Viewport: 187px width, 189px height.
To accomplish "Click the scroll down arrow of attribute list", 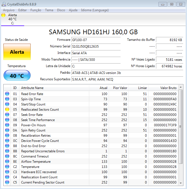I will click(x=181, y=183).
